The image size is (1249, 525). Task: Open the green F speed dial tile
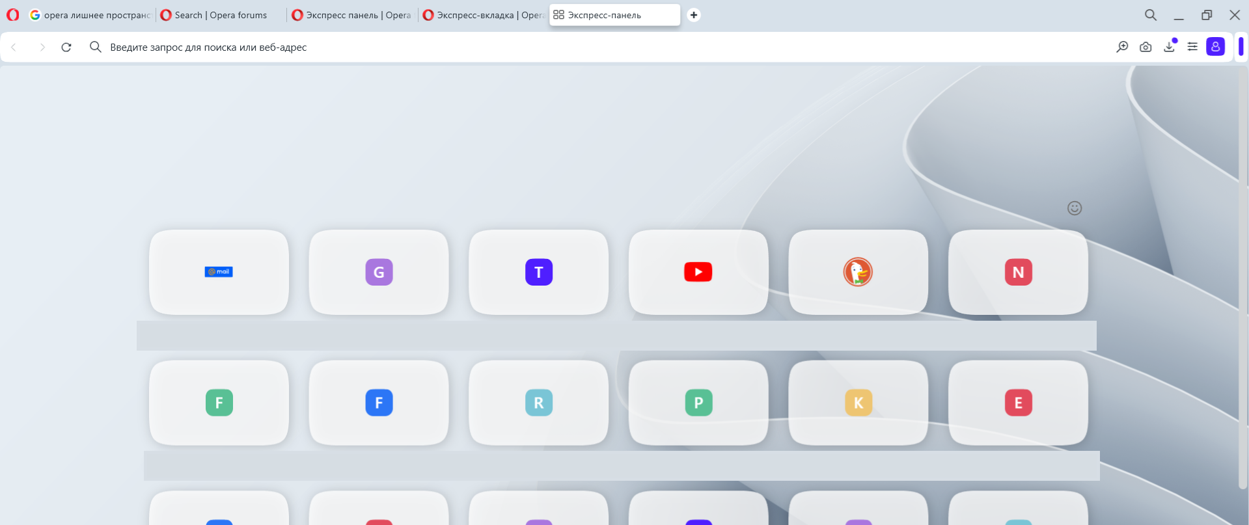(x=219, y=403)
